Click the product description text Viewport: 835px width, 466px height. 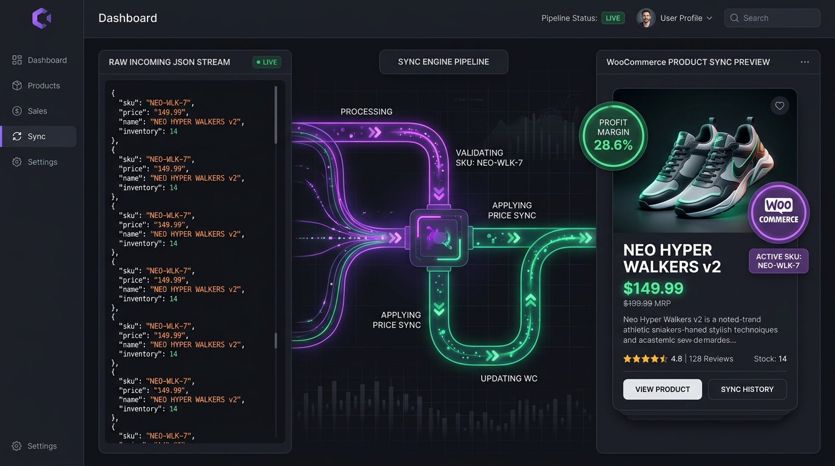pyautogui.click(x=700, y=329)
